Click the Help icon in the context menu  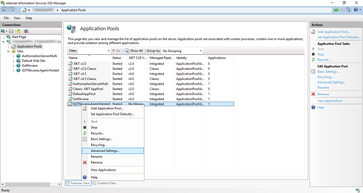85,177
